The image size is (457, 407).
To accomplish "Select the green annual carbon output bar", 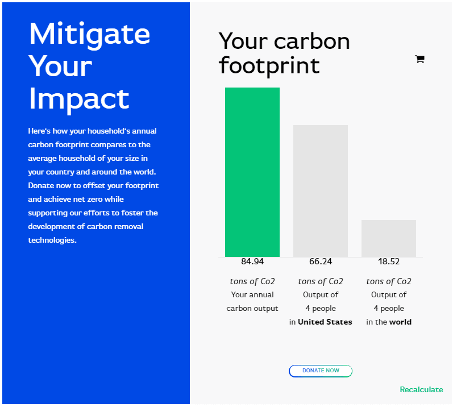I will point(252,172).
